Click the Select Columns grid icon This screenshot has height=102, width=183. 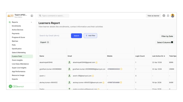(x=172, y=42)
